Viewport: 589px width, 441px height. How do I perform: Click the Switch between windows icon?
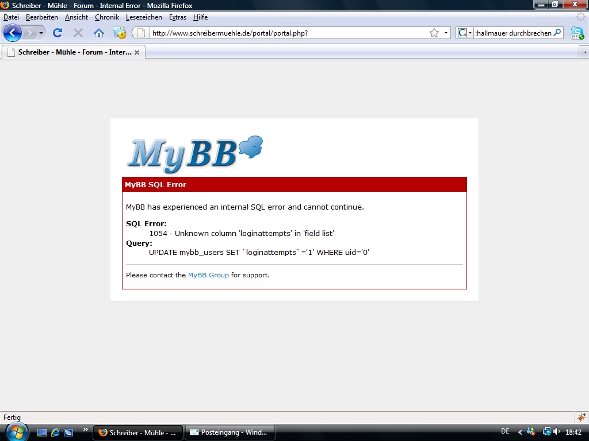pyautogui.click(x=68, y=433)
